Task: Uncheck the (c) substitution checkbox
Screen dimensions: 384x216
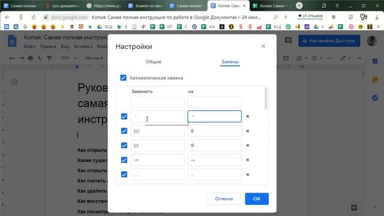Action: pos(124,131)
